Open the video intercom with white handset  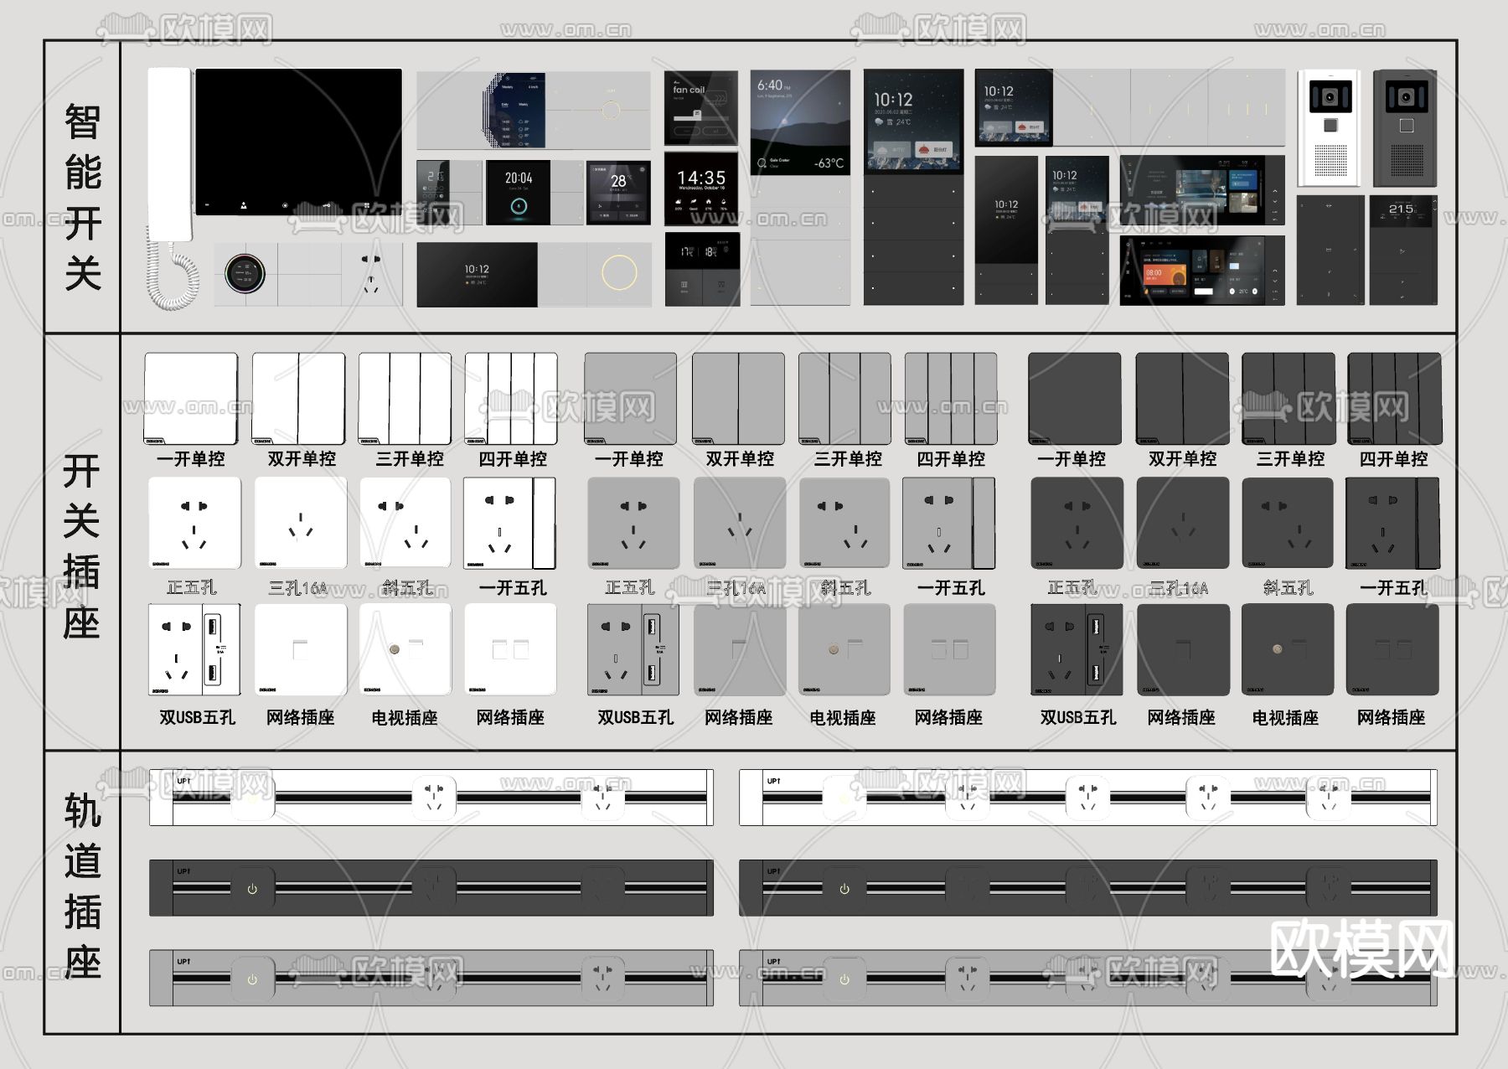point(275,188)
